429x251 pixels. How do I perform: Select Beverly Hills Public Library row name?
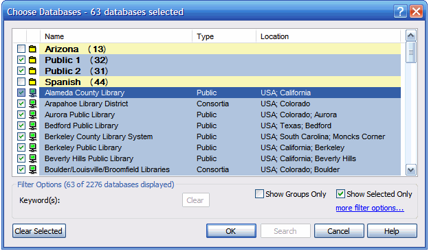coord(89,158)
